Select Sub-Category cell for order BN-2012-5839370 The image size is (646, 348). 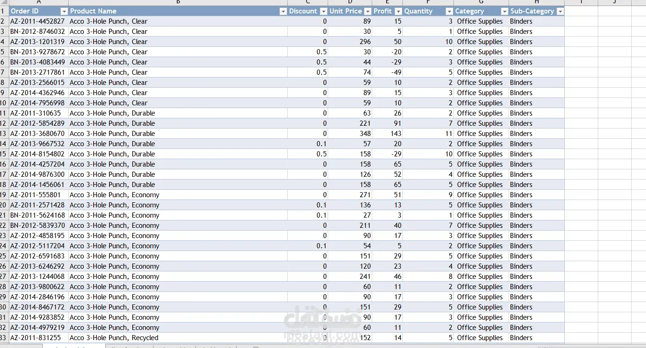pos(536,226)
